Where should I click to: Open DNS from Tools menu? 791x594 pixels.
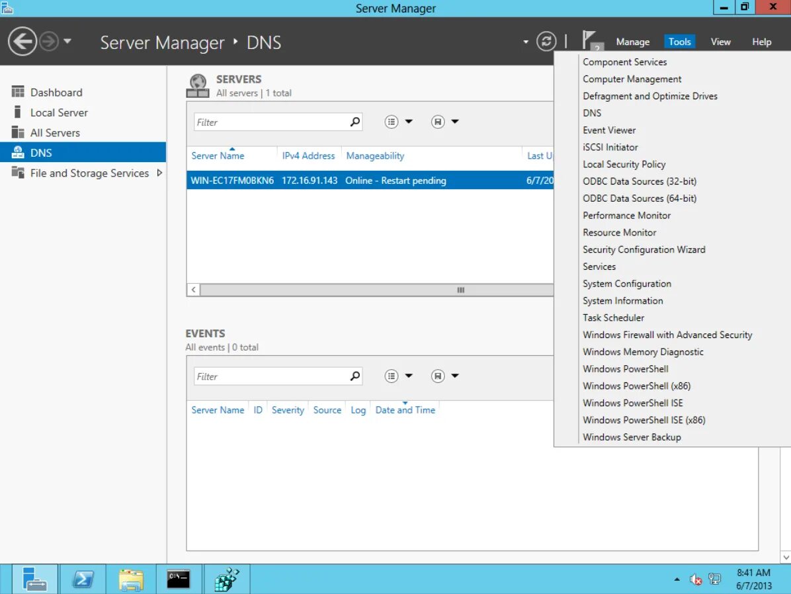pyautogui.click(x=592, y=113)
